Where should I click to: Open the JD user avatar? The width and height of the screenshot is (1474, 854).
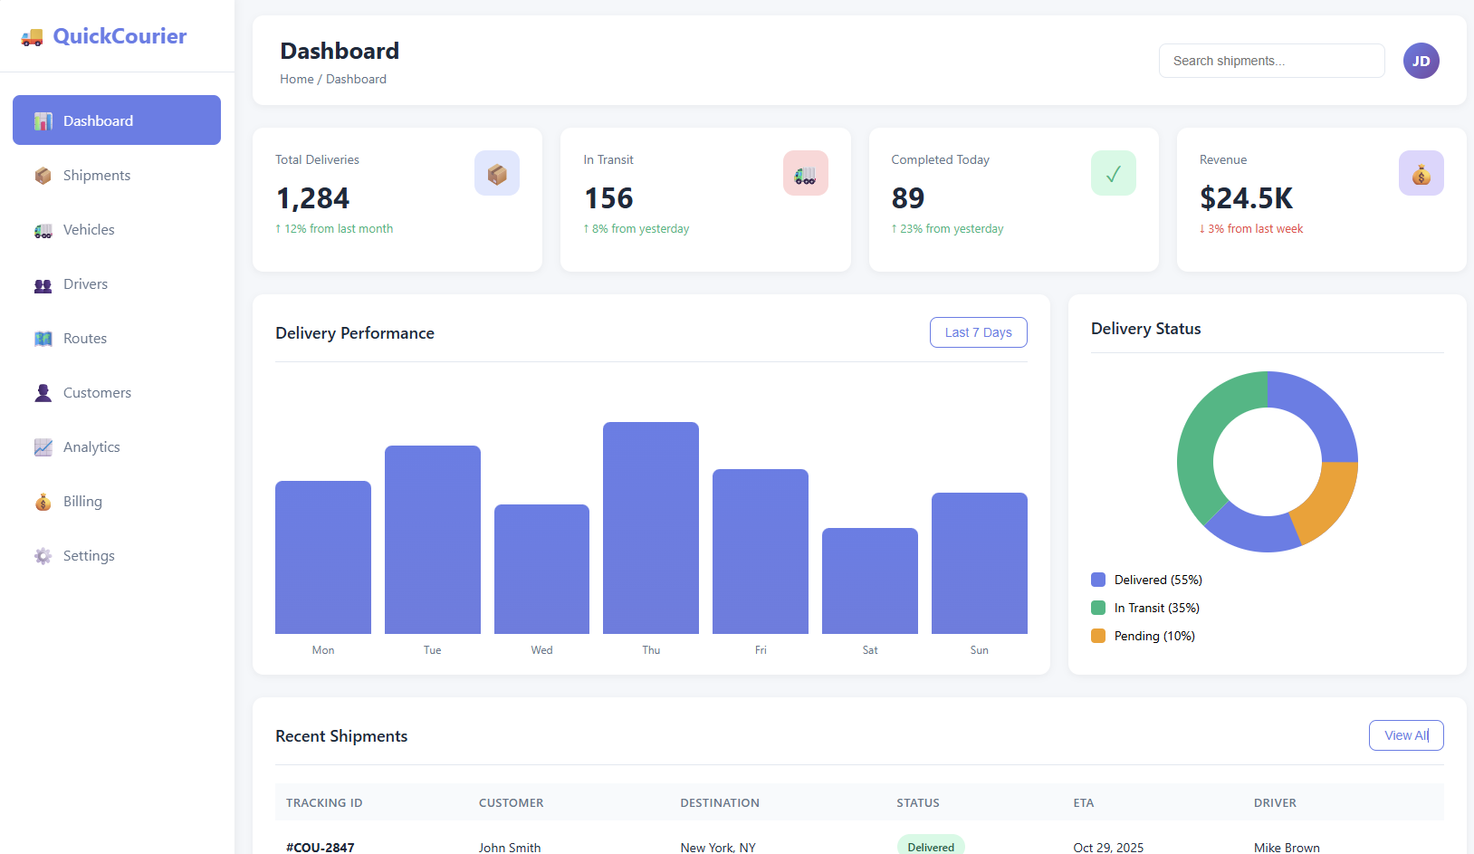pyautogui.click(x=1421, y=61)
